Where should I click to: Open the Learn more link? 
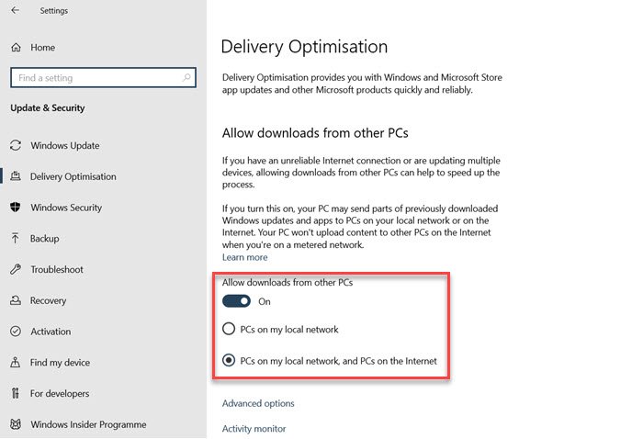coord(245,257)
